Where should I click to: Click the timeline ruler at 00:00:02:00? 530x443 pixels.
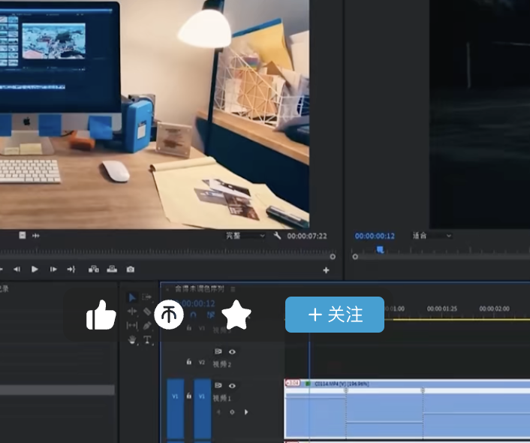point(494,309)
